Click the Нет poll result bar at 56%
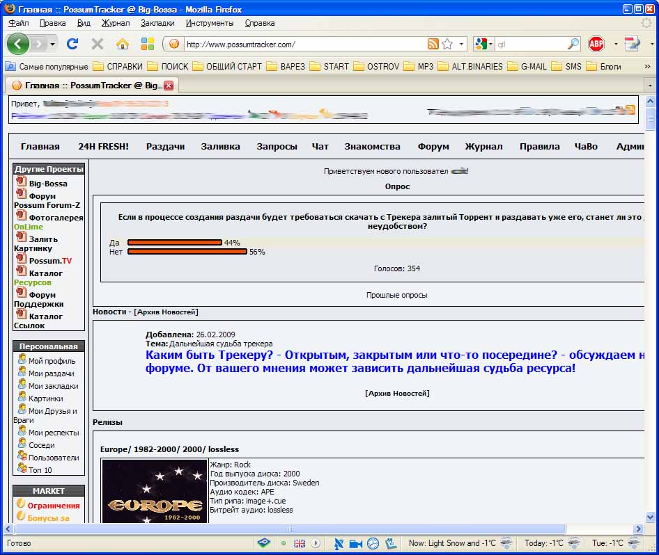Viewport: 659px width, 555px height. pos(187,252)
